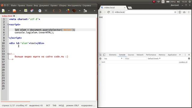The image size is (192, 108).
Task: Click the Дмитрий profile button in Chrome
Action: click(x=175, y=5)
